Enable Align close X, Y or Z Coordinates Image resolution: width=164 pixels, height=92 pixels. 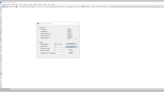(x=41, y=53)
